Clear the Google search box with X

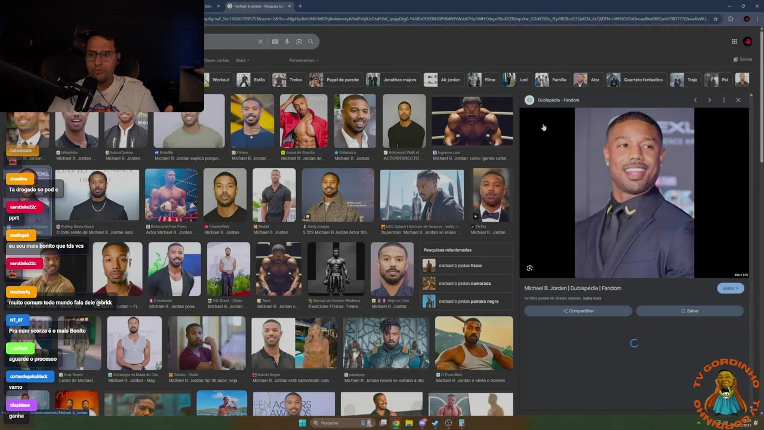[260, 41]
